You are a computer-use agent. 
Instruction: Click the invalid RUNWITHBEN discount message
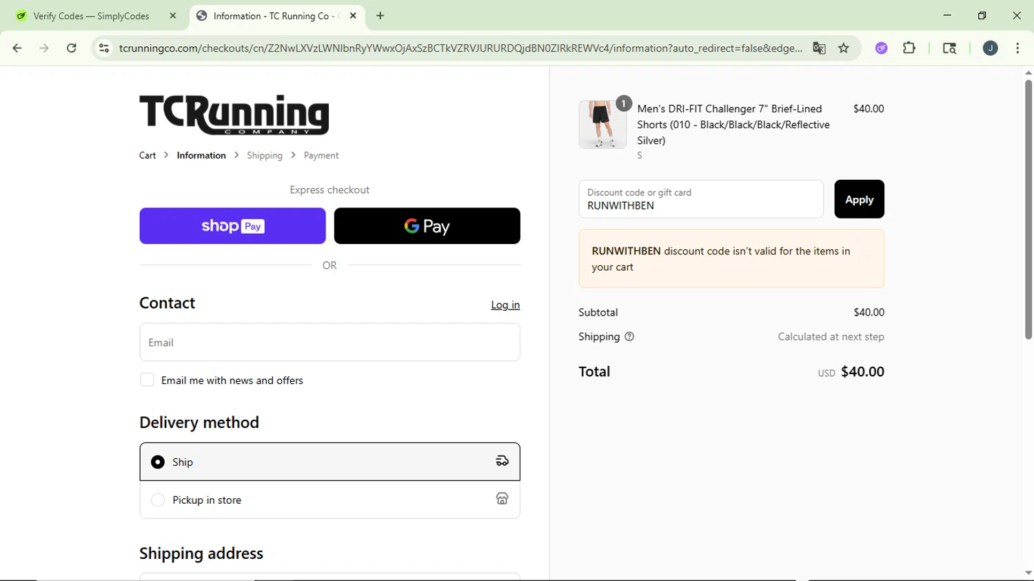(731, 258)
